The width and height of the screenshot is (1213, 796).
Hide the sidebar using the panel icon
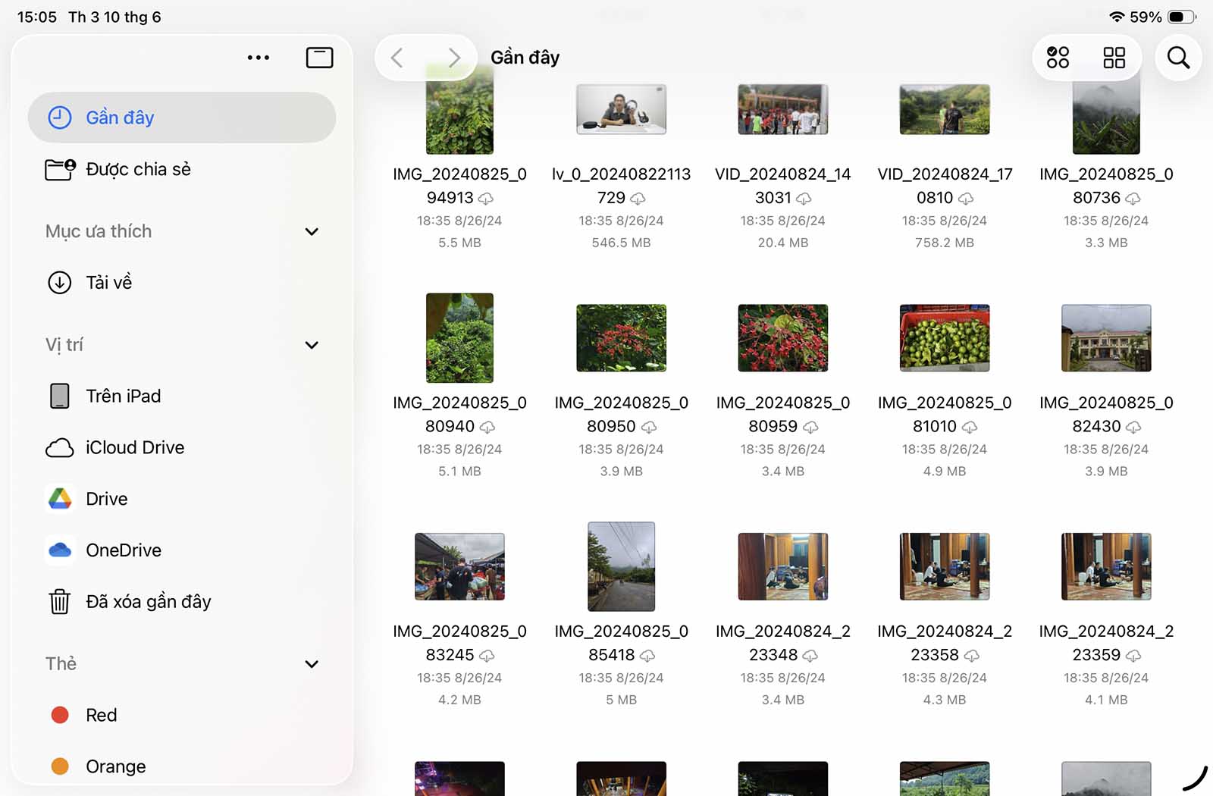coord(319,58)
